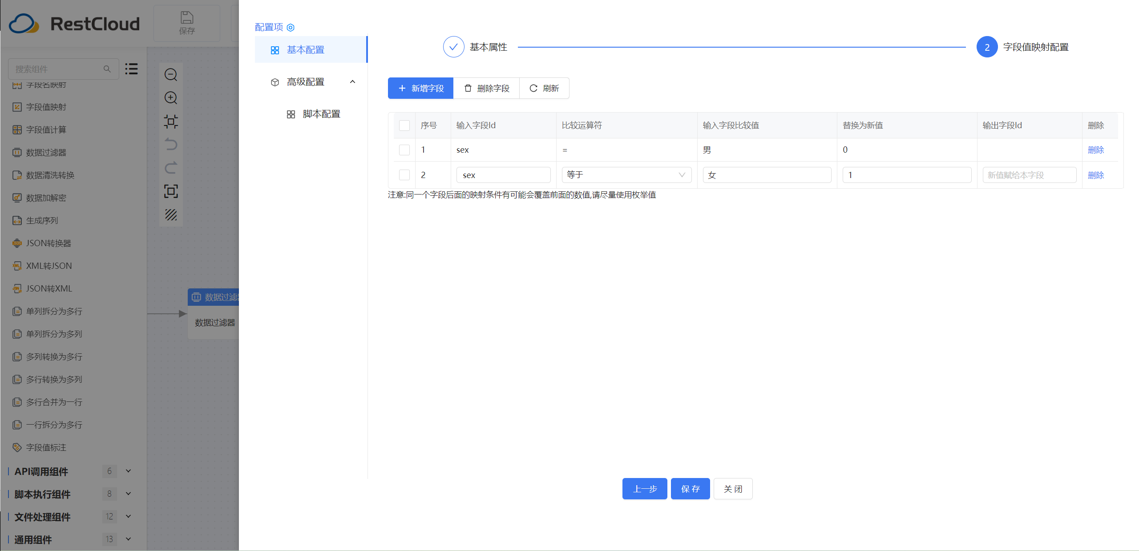
Task: Click the zoom in magnifier icon
Action: (x=171, y=98)
